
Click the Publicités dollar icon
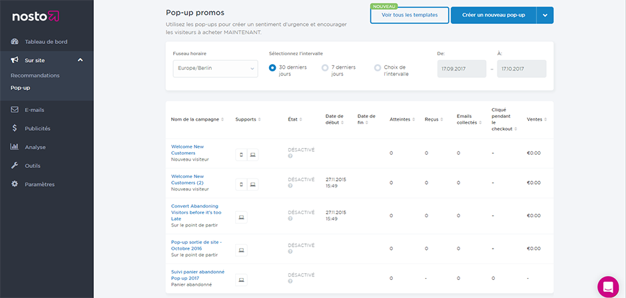click(15, 128)
